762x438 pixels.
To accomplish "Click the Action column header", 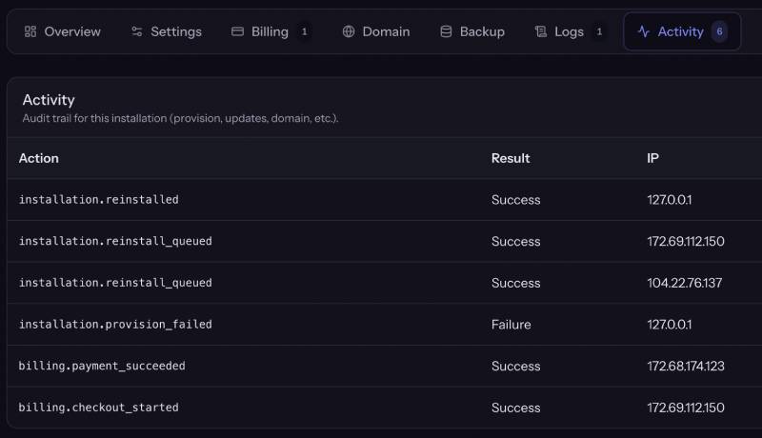I will (x=39, y=158).
